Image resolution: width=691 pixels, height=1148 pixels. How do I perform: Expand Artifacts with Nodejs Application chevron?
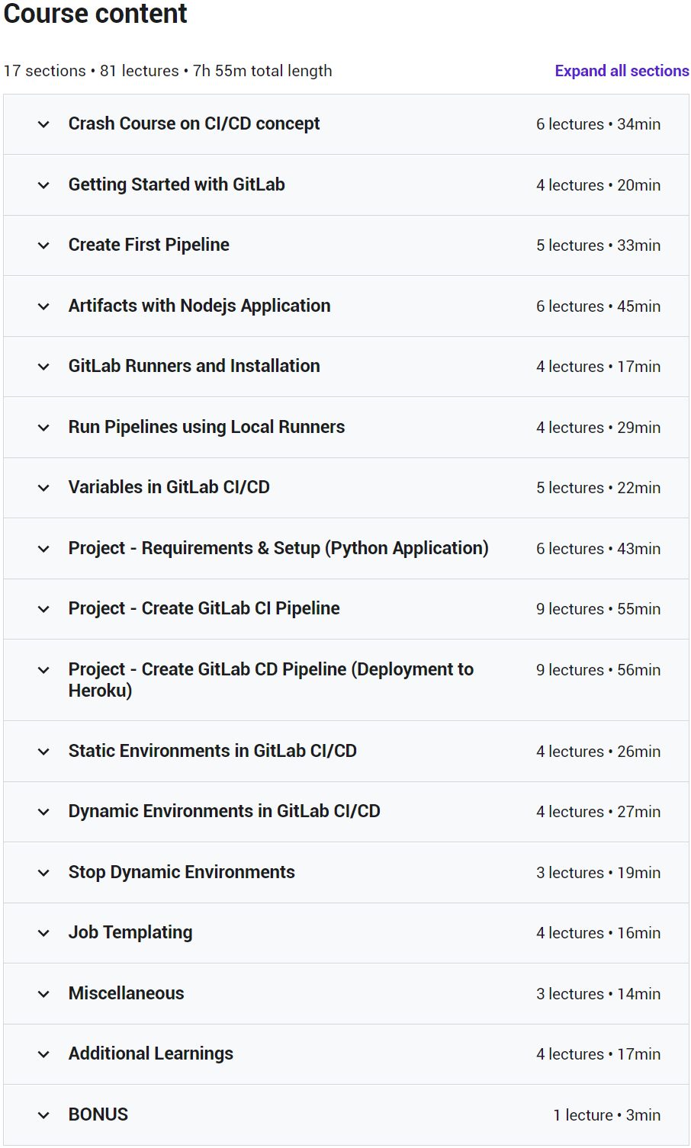click(43, 306)
